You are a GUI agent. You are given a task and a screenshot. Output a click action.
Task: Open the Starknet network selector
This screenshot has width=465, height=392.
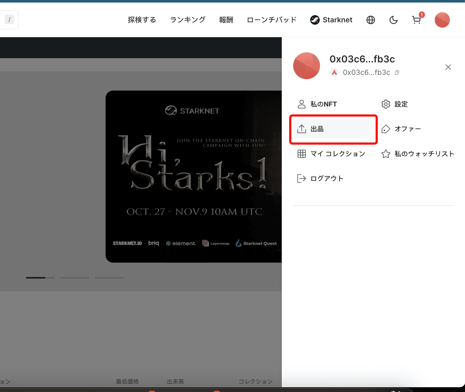pyautogui.click(x=331, y=20)
